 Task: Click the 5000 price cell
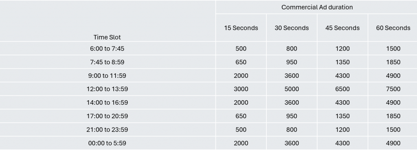click(292, 89)
